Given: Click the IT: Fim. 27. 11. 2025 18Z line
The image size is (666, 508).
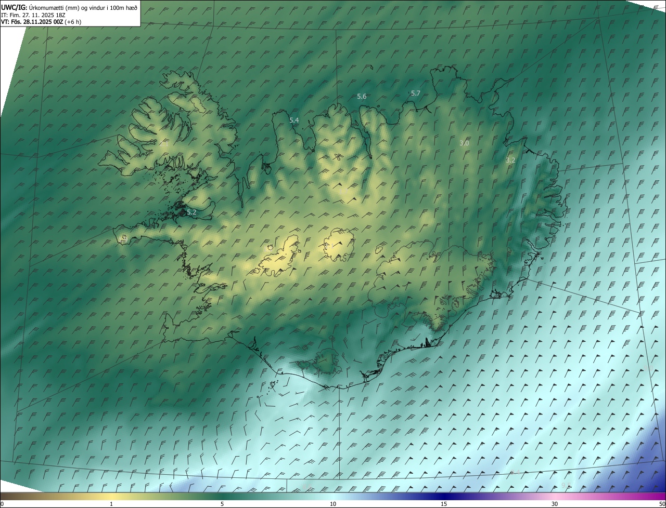Looking at the screenshot, I should click(x=33, y=15).
